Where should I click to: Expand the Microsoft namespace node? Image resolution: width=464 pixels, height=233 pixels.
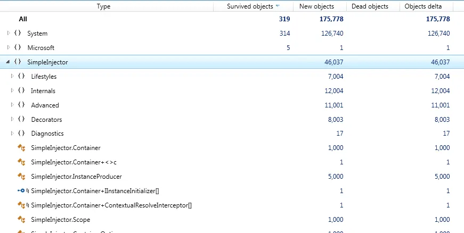click(9, 47)
